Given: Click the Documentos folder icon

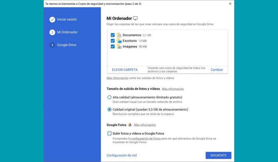Looking at the screenshot, I should click(119, 35).
